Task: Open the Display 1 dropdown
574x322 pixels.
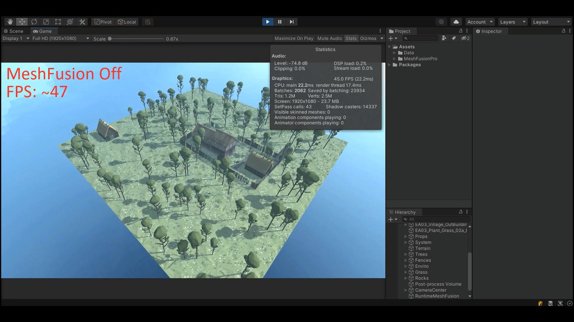Action: (x=16, y=38)
